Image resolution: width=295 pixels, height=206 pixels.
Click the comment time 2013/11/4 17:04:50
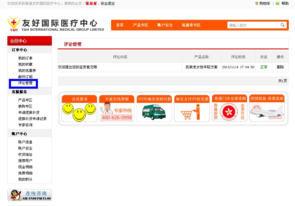coord(238,67)
